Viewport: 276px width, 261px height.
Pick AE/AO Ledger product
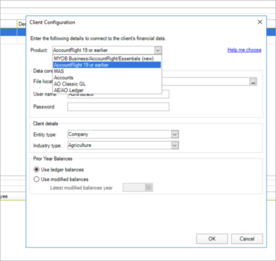pyautogui.click(x=107, y=90)
